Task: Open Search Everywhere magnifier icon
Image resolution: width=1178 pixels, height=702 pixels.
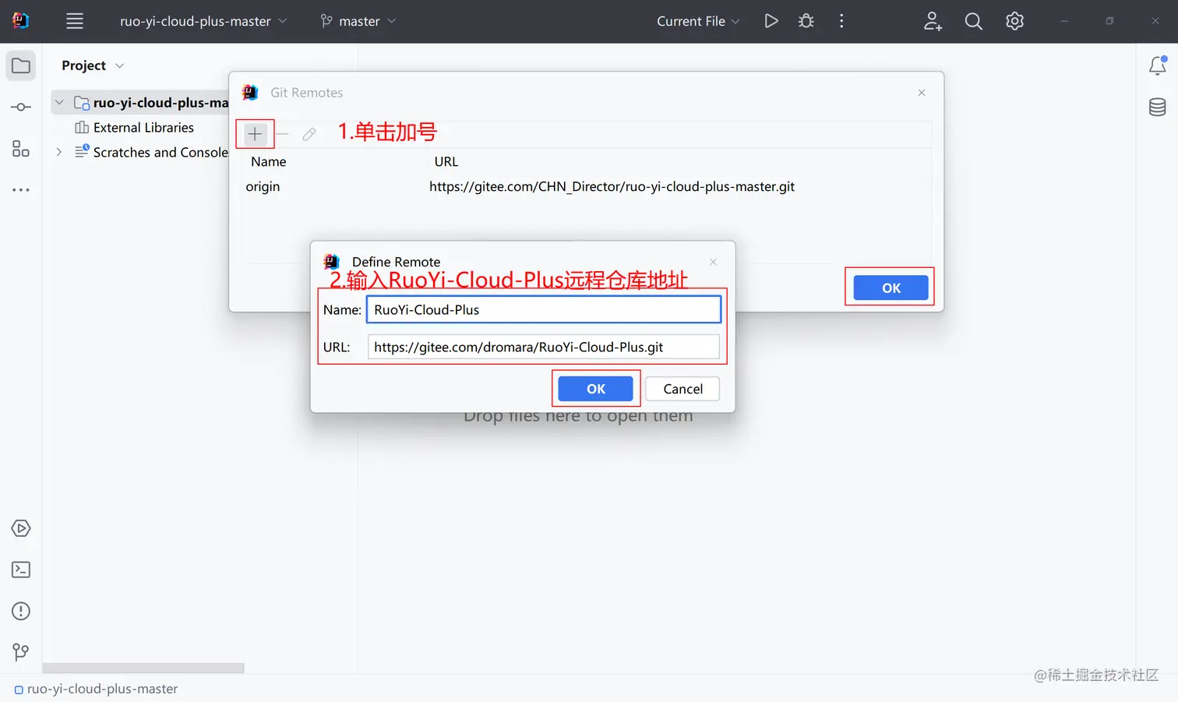Action: pos(974,21)
